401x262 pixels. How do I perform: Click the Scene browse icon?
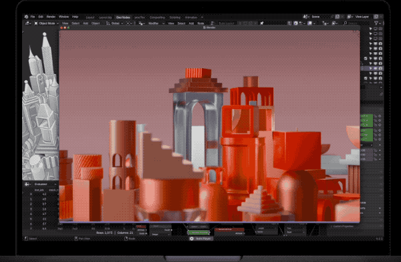(x=305, y=17)
